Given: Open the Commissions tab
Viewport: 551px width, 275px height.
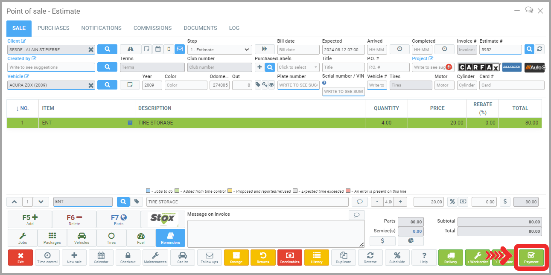Looking at the screenshot, I should pyautogui.click(x=152, y=28).
